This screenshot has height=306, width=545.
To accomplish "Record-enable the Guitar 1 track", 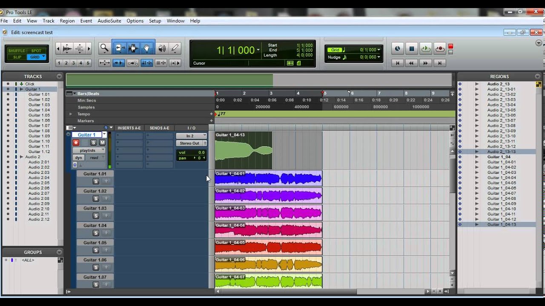I will pyautogui.click(x=76, y=143).
